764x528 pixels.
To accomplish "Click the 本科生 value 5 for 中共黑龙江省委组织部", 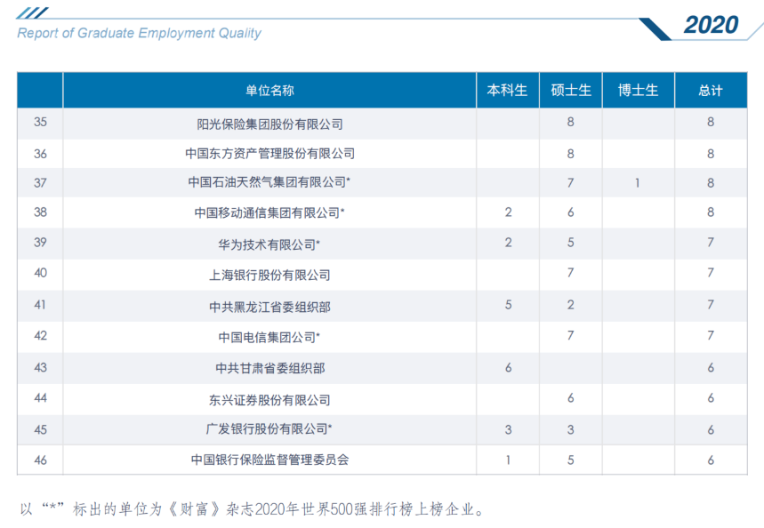I will (508, 305).
